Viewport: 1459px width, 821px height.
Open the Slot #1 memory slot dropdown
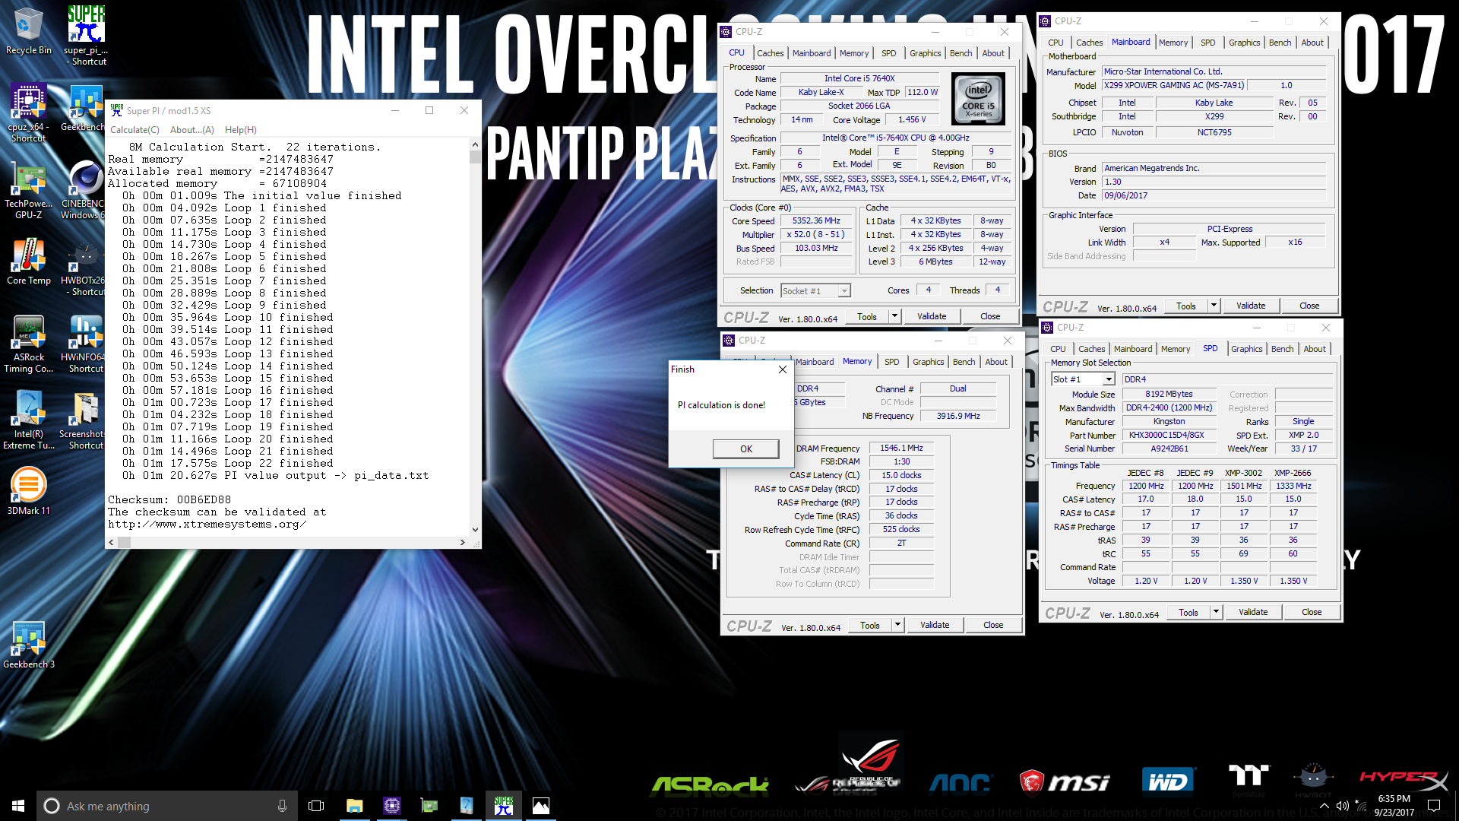pos(1083,379)
